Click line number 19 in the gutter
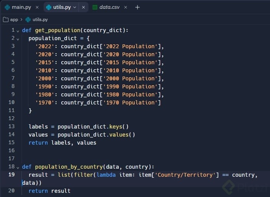Screen dimensions: 270x197 click(11, 175)
